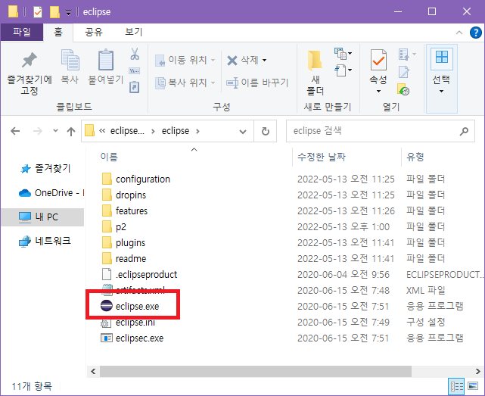Select the features folder

pyautogui.click(x=125, y=210)
